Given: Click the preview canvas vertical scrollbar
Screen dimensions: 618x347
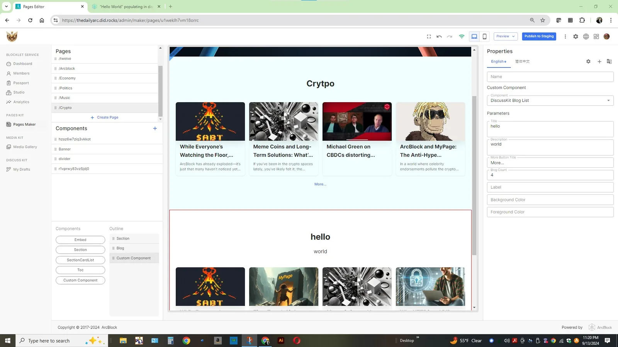Looking at the screenshot, I should point(474,175).
